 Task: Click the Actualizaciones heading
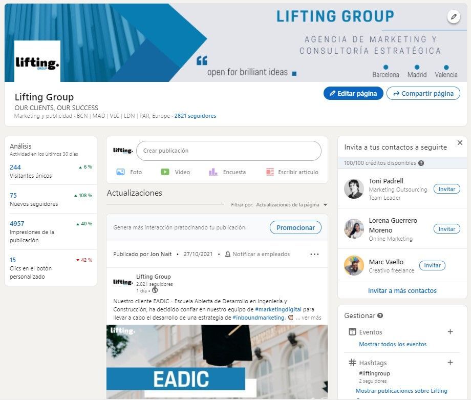coord(135,193)
